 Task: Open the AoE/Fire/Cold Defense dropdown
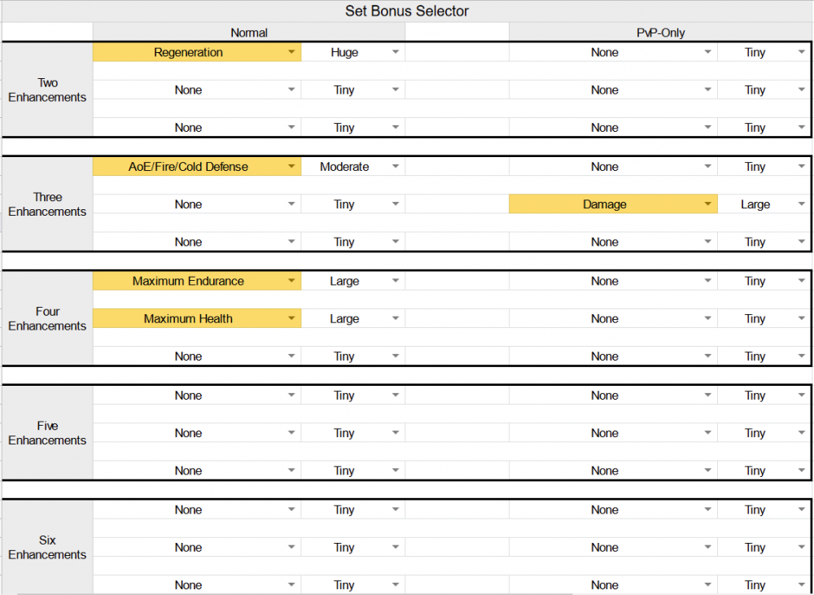tap(291, 167)
